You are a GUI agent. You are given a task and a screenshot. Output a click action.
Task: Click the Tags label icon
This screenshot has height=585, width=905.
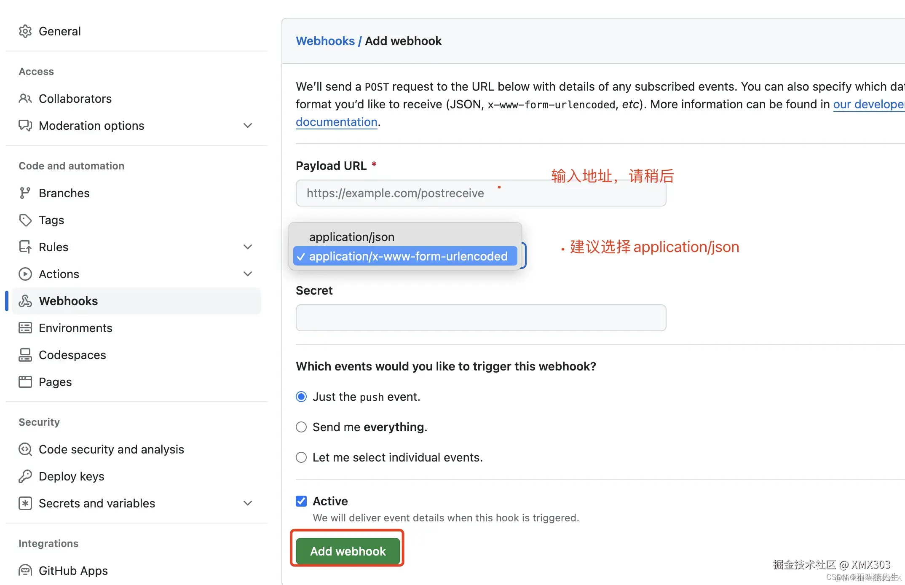click(x=25, y=220)
